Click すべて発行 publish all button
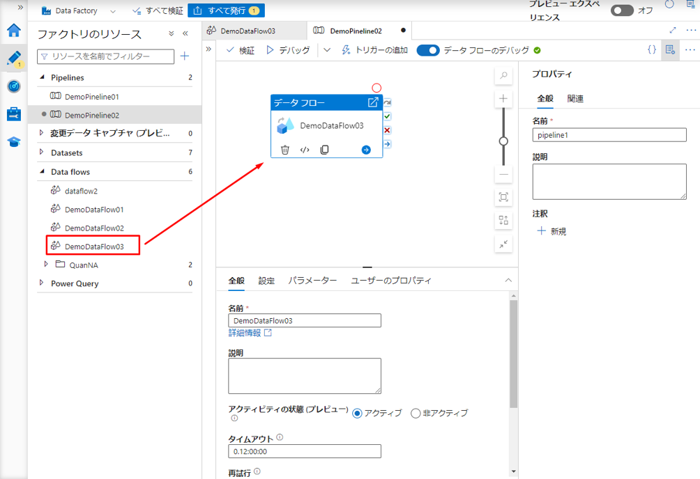 226,10
